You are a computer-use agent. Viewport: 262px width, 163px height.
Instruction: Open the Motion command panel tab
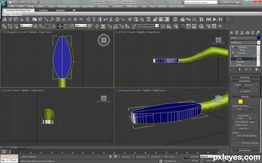[247, 33]
